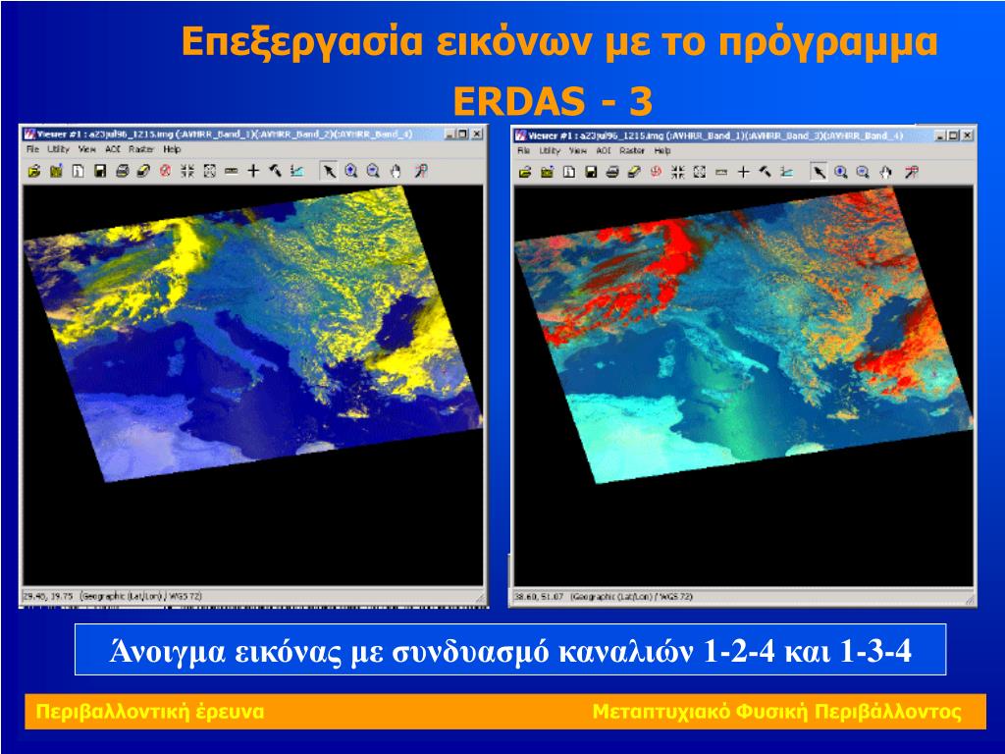Viewport: 1005px width, 754px height.
Task: Show image info in Band_3 viewer
Action: [568, 172]
